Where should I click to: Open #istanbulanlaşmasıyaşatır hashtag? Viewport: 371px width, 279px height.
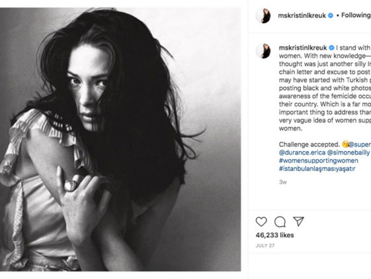317,169
